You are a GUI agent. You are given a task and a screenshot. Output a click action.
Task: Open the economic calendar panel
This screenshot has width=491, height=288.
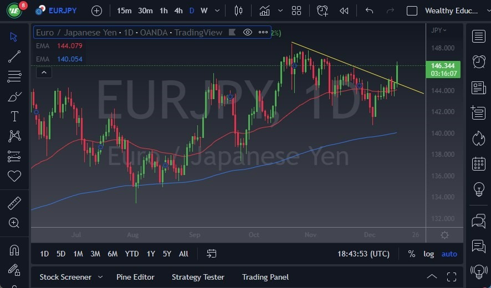(x=479, y=164)
